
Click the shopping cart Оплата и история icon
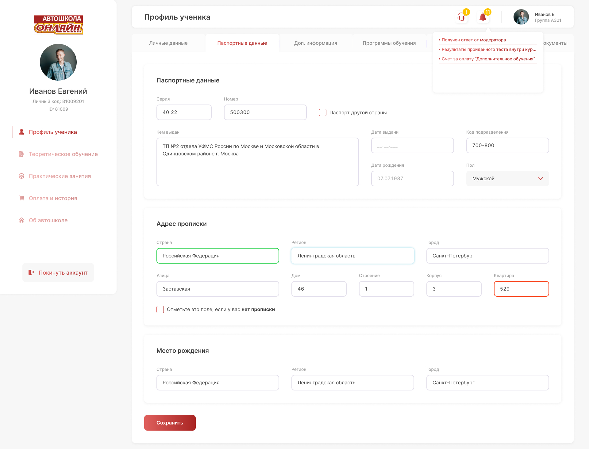[21, 198]
